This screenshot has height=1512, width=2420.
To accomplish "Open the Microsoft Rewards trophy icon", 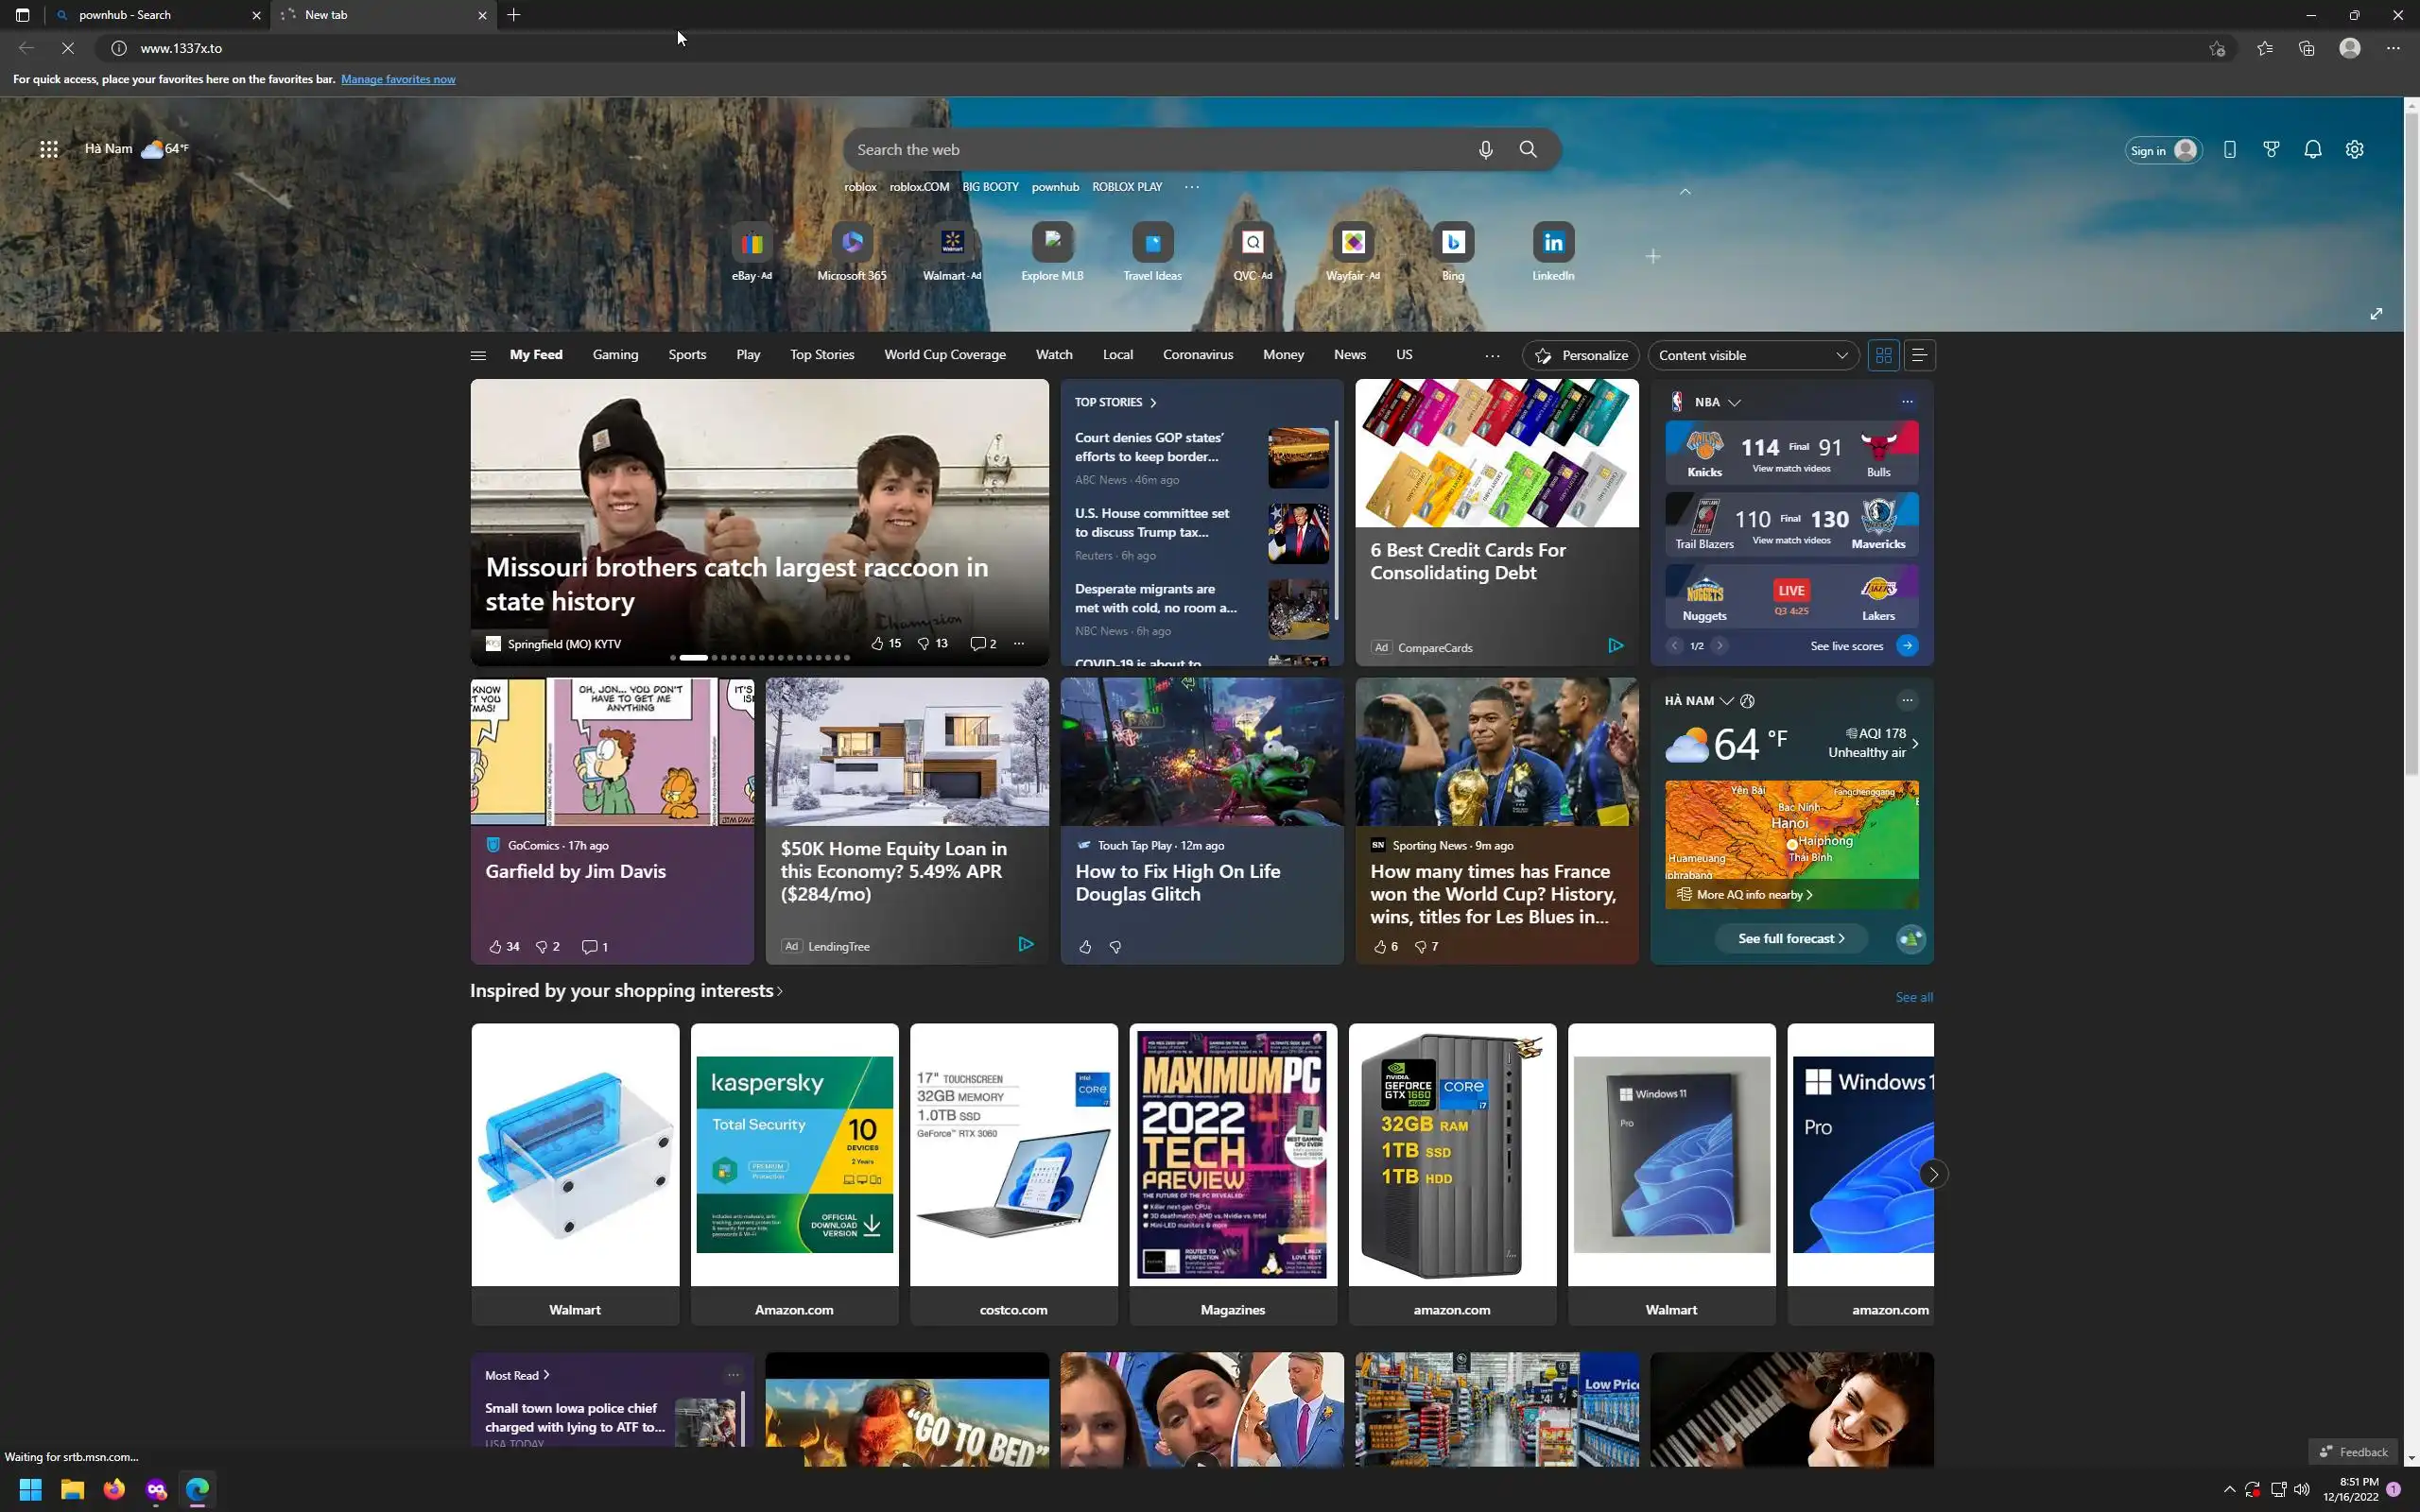I will [x=2271, y=150].
